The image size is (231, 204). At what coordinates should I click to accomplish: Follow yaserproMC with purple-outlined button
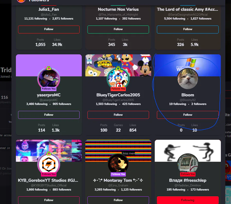coord(49,115)
